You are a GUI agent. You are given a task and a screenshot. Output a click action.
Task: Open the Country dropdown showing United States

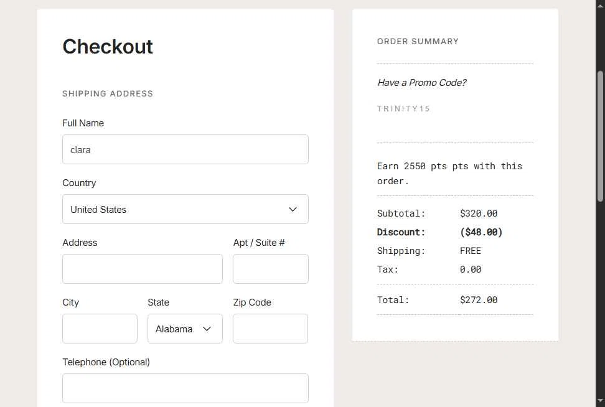click(185, 209)
